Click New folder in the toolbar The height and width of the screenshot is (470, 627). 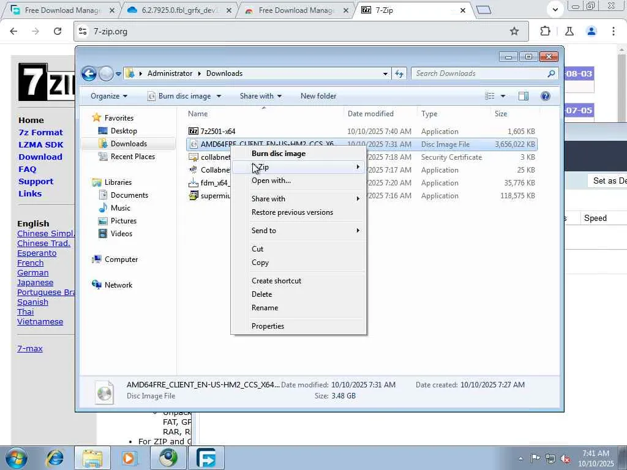click(x=318, y=96)
